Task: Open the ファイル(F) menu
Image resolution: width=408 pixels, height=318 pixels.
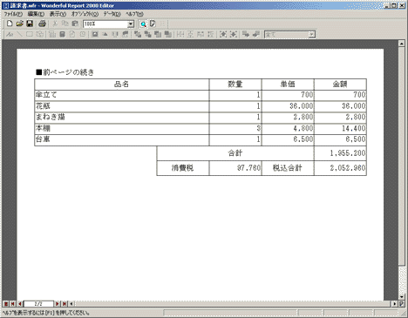Action: pyautogui.click(x=13, y=14)
